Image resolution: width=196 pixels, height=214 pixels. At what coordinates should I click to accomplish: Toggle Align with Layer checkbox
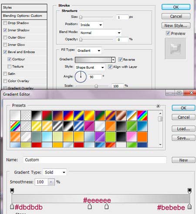[x=110, y=67]
